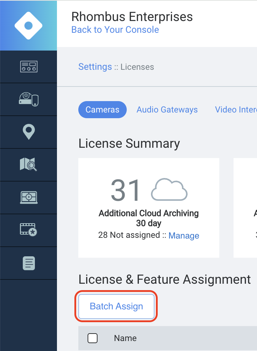The height and width of the screenshot is (351, 257).
Task: Click Manage link for Cloud Archiving
Action: (184, 236)
